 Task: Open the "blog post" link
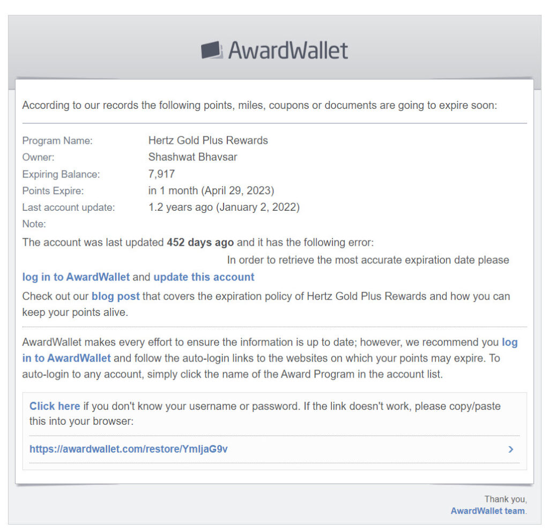pos(115,296)
